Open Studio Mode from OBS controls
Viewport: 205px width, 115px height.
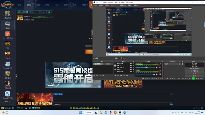(x=194, y=71)
